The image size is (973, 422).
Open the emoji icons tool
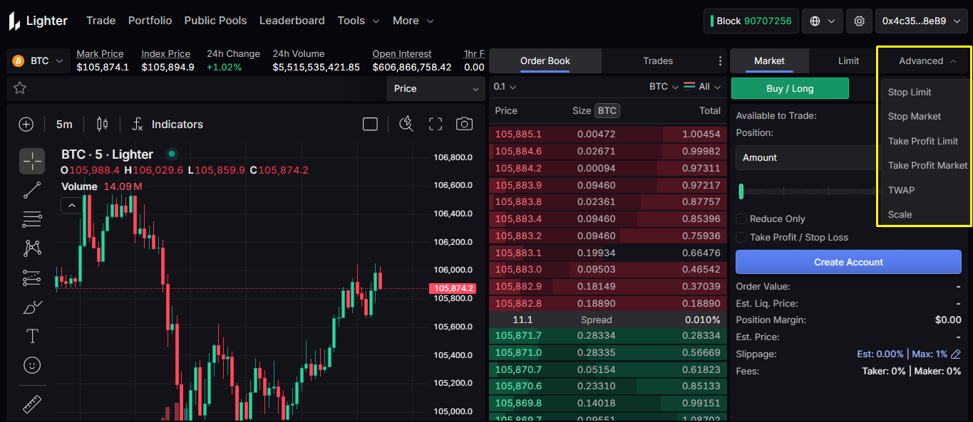point(32,365)
